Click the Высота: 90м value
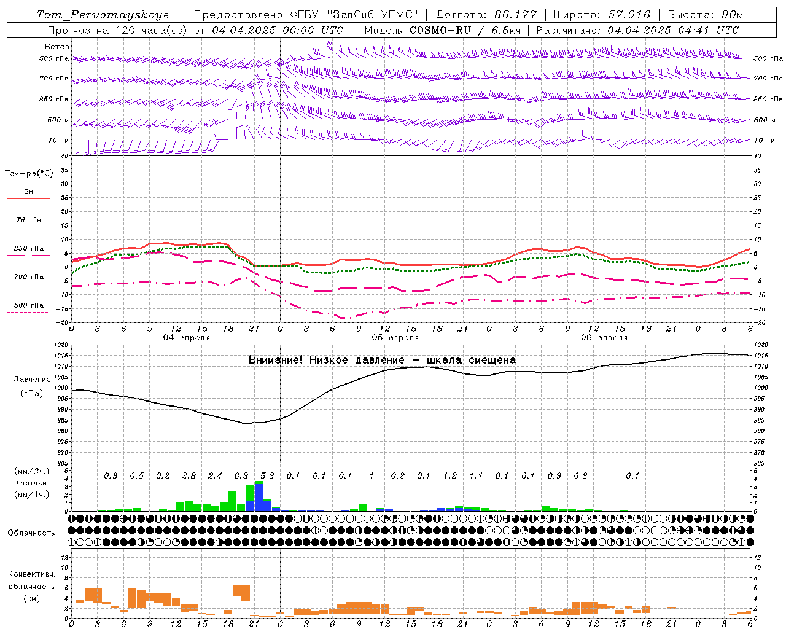 706,15
